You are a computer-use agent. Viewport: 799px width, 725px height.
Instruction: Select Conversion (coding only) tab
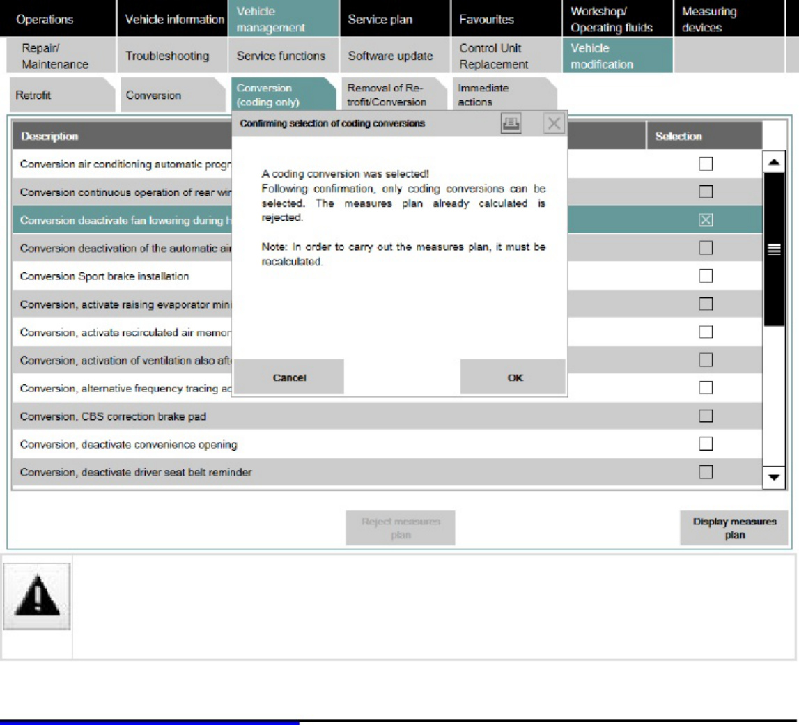point(284,95)
